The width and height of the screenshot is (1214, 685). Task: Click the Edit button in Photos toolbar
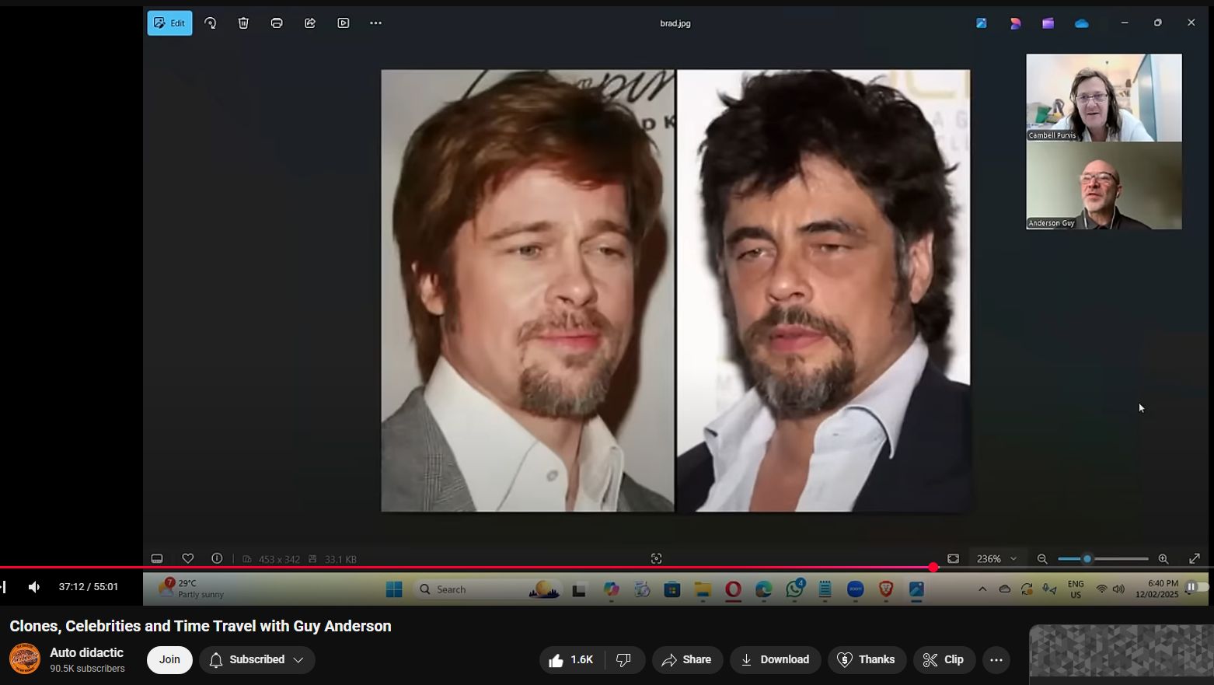(x=170, y=23)
